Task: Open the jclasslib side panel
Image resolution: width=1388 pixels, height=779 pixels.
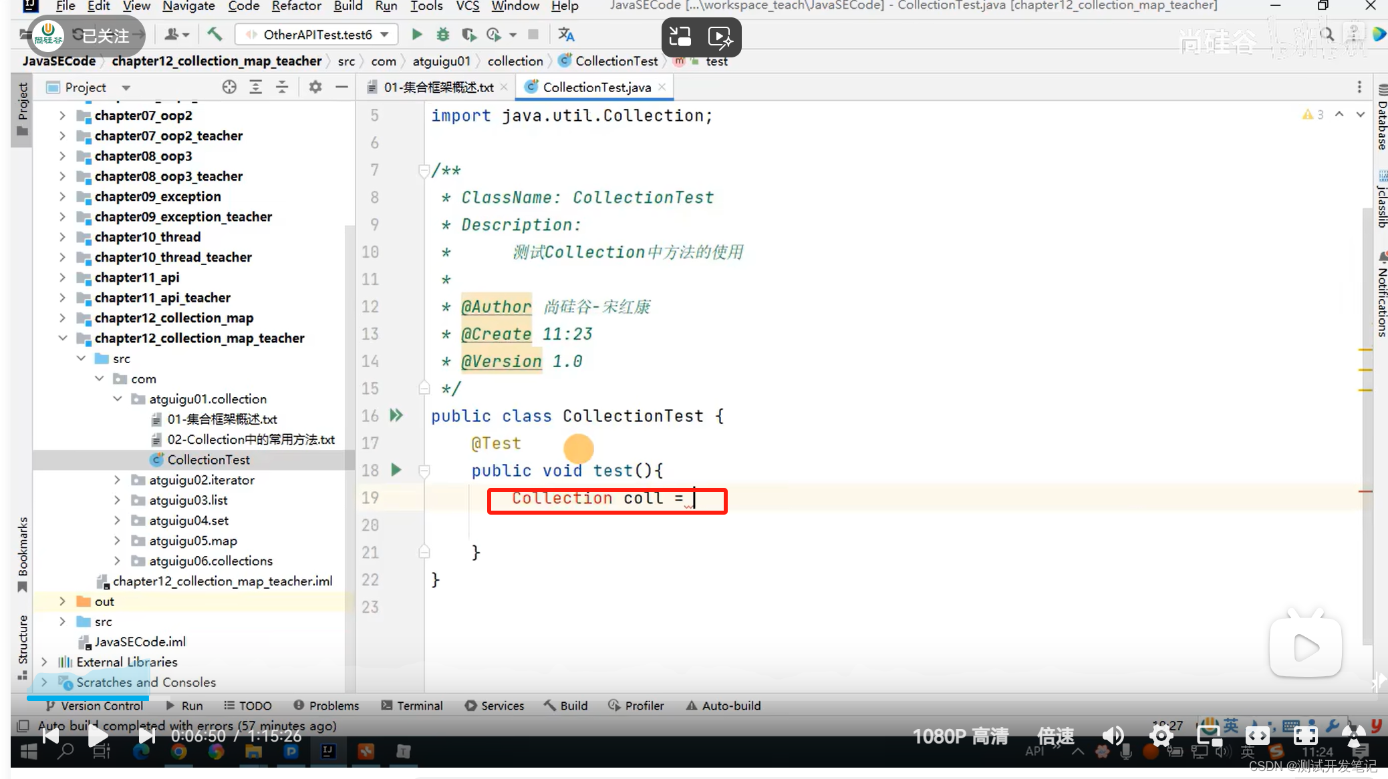Action: click(1381, 200)
